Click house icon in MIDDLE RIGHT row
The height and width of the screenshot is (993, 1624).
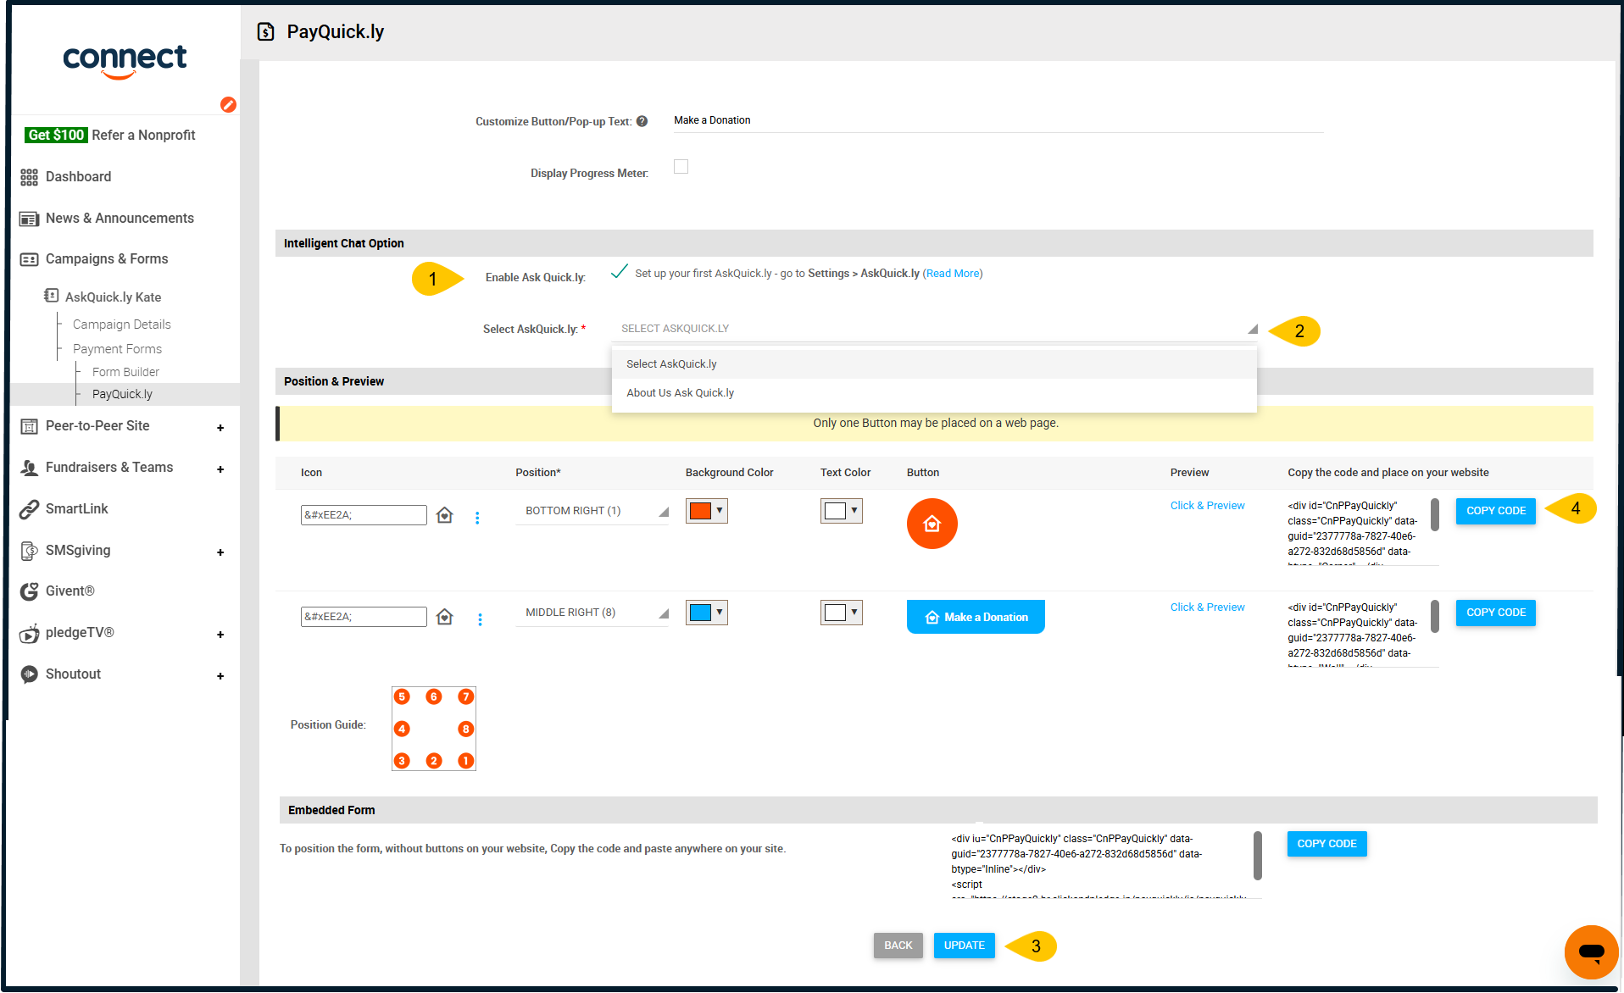pos(444,617)
